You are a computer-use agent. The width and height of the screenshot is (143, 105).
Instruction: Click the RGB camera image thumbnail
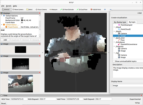[x=21, y=84]
